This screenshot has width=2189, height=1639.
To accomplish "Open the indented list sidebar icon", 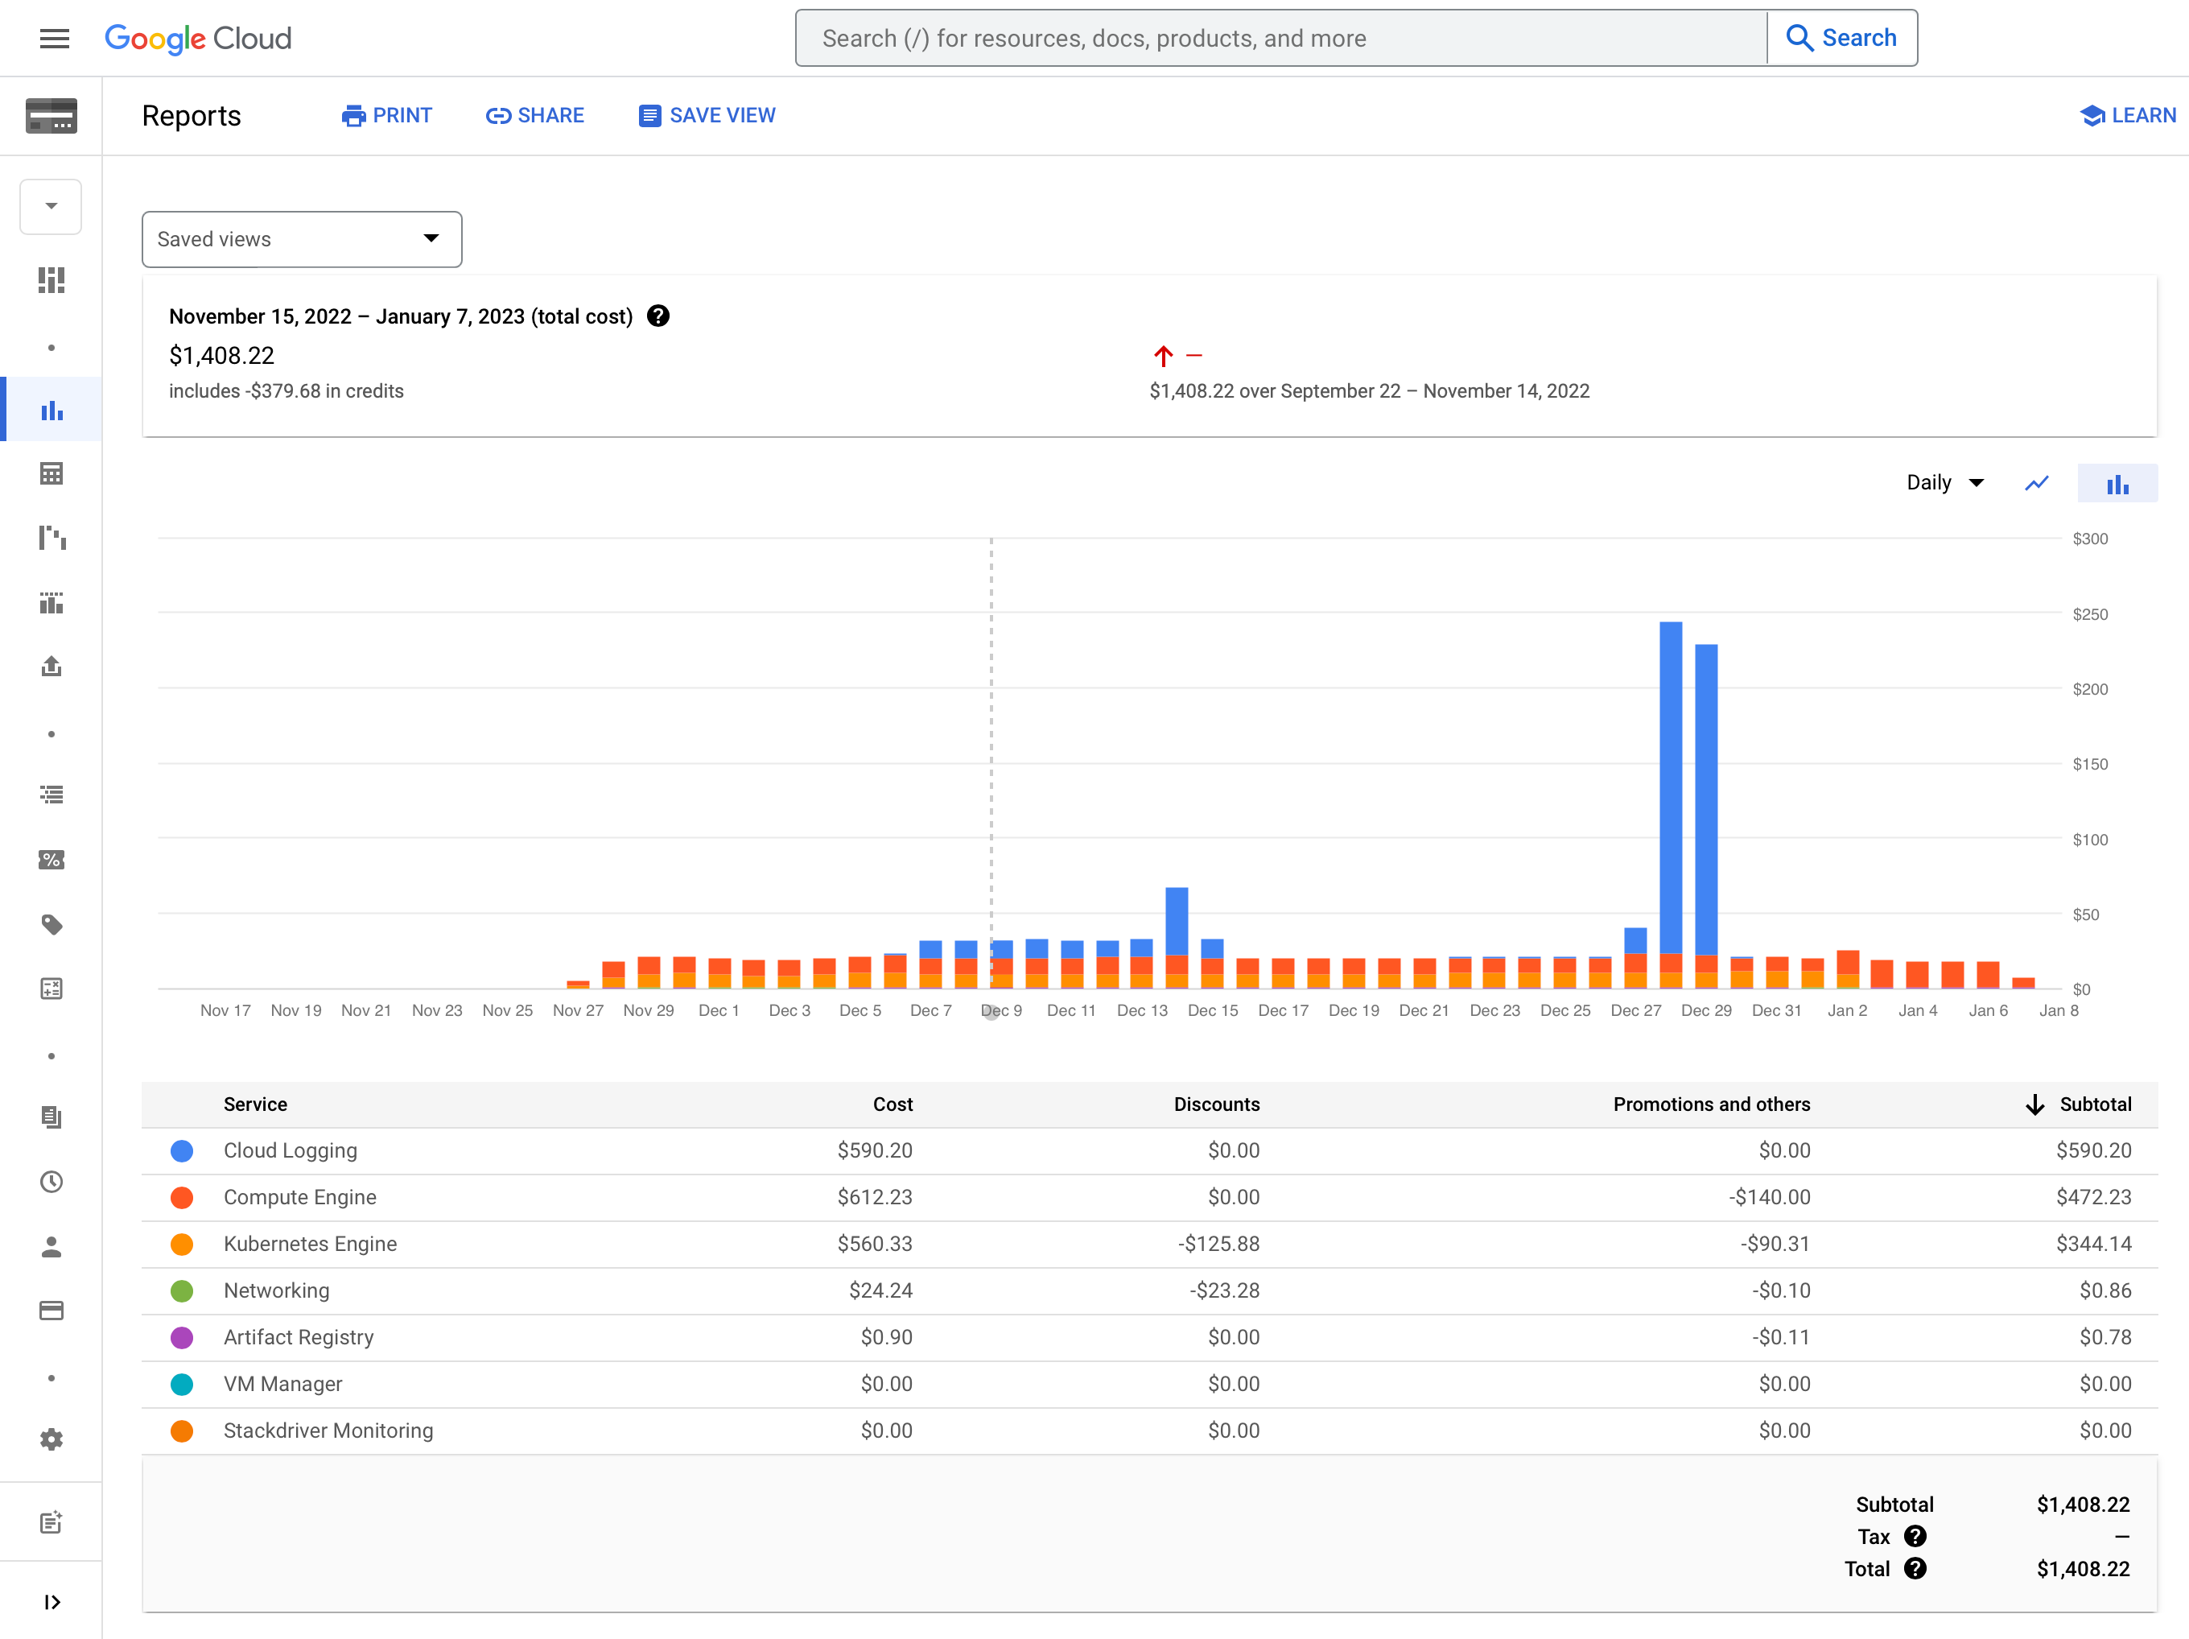I will [x=52, y=795].
